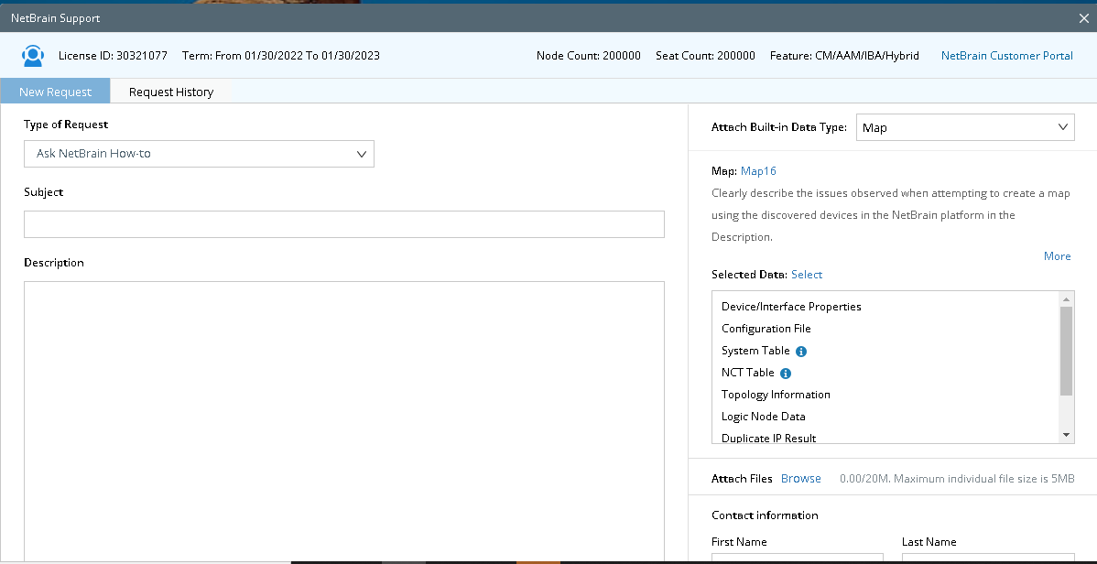This screenshot has height=564, width=1097.
Task: Click into the Description text area
Action: [344, 421]
